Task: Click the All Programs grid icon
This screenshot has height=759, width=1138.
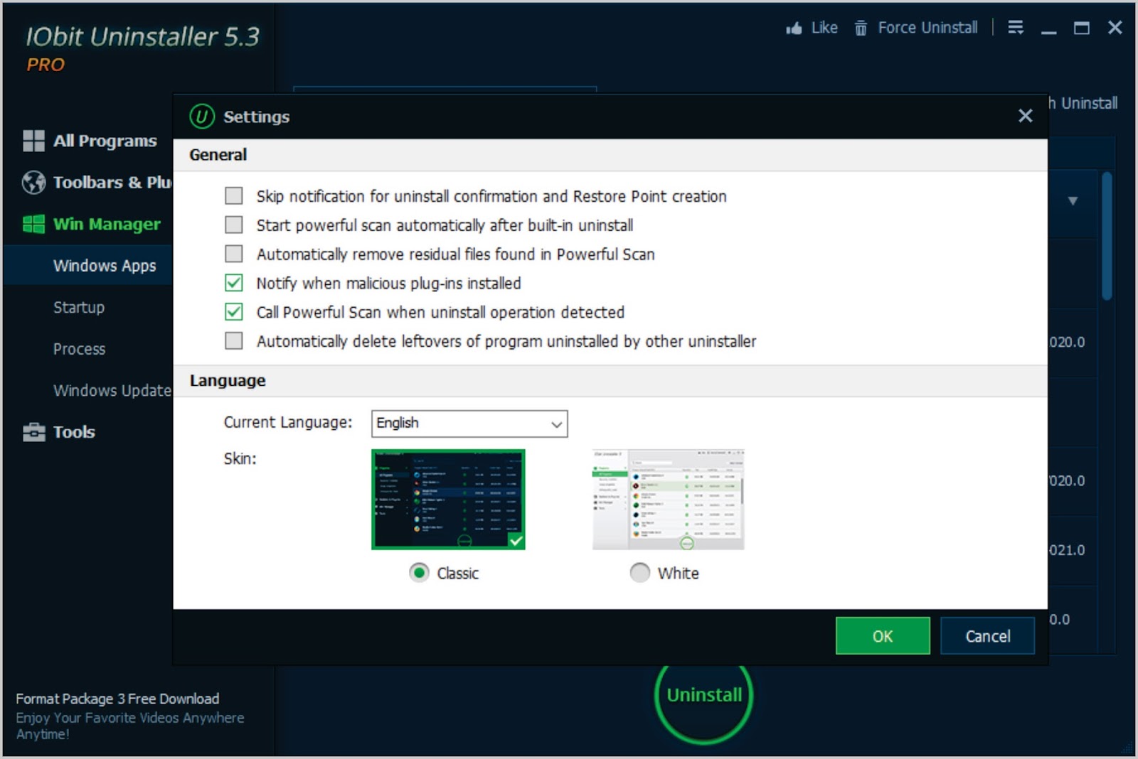Action: point(33,141)
